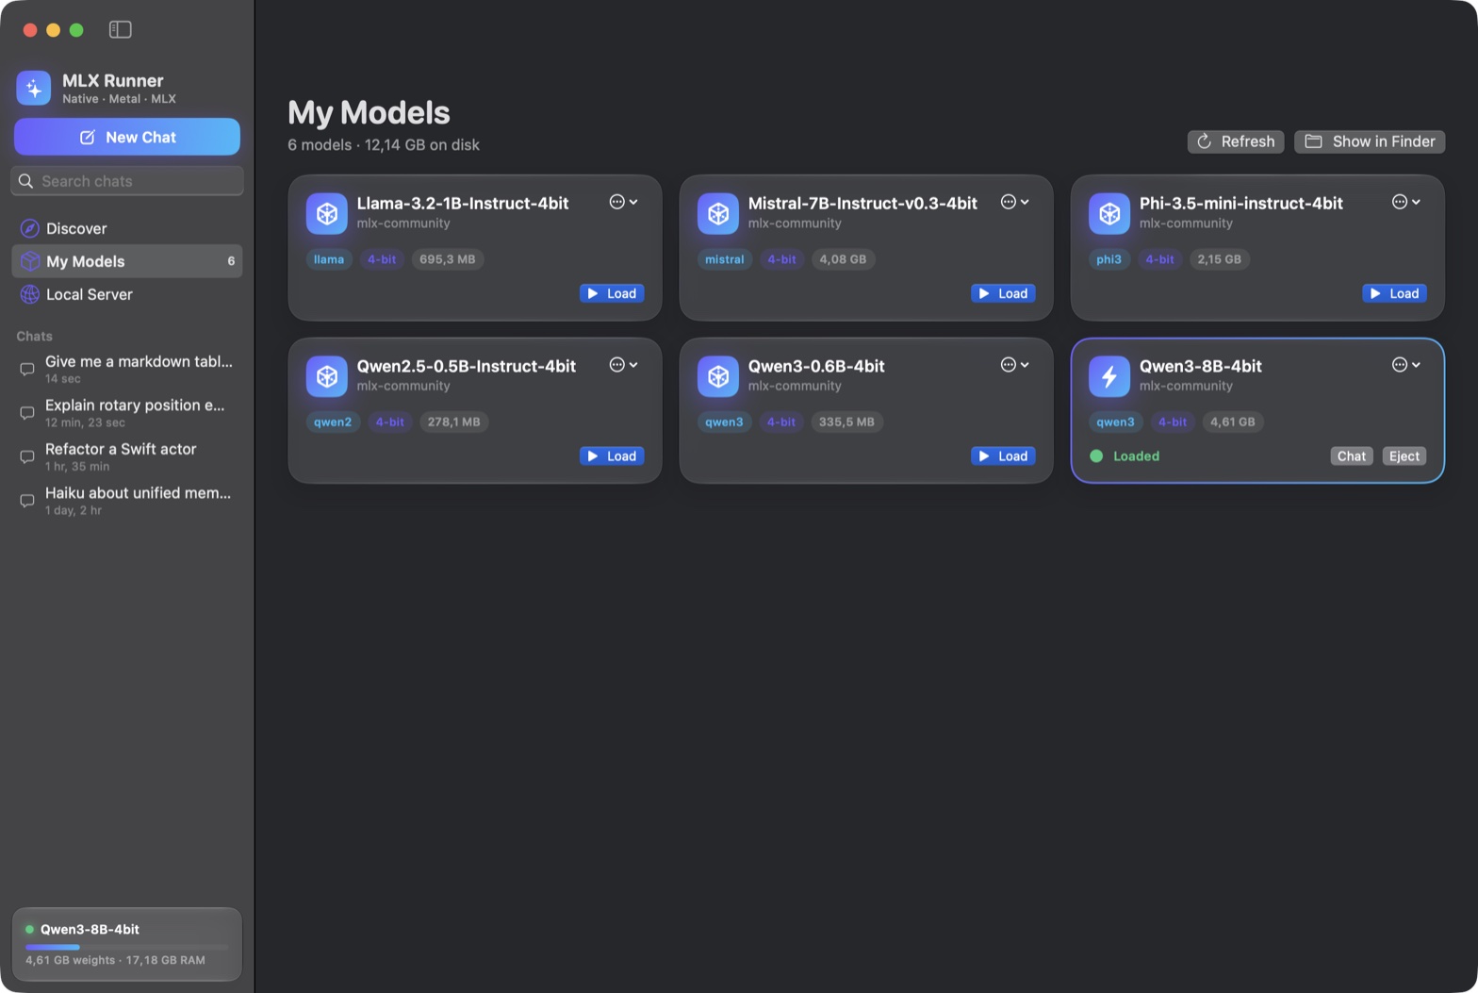Chat with the loaded Qwen3-8B-4bit model

pyautogui.click(x=1352, y=456)
